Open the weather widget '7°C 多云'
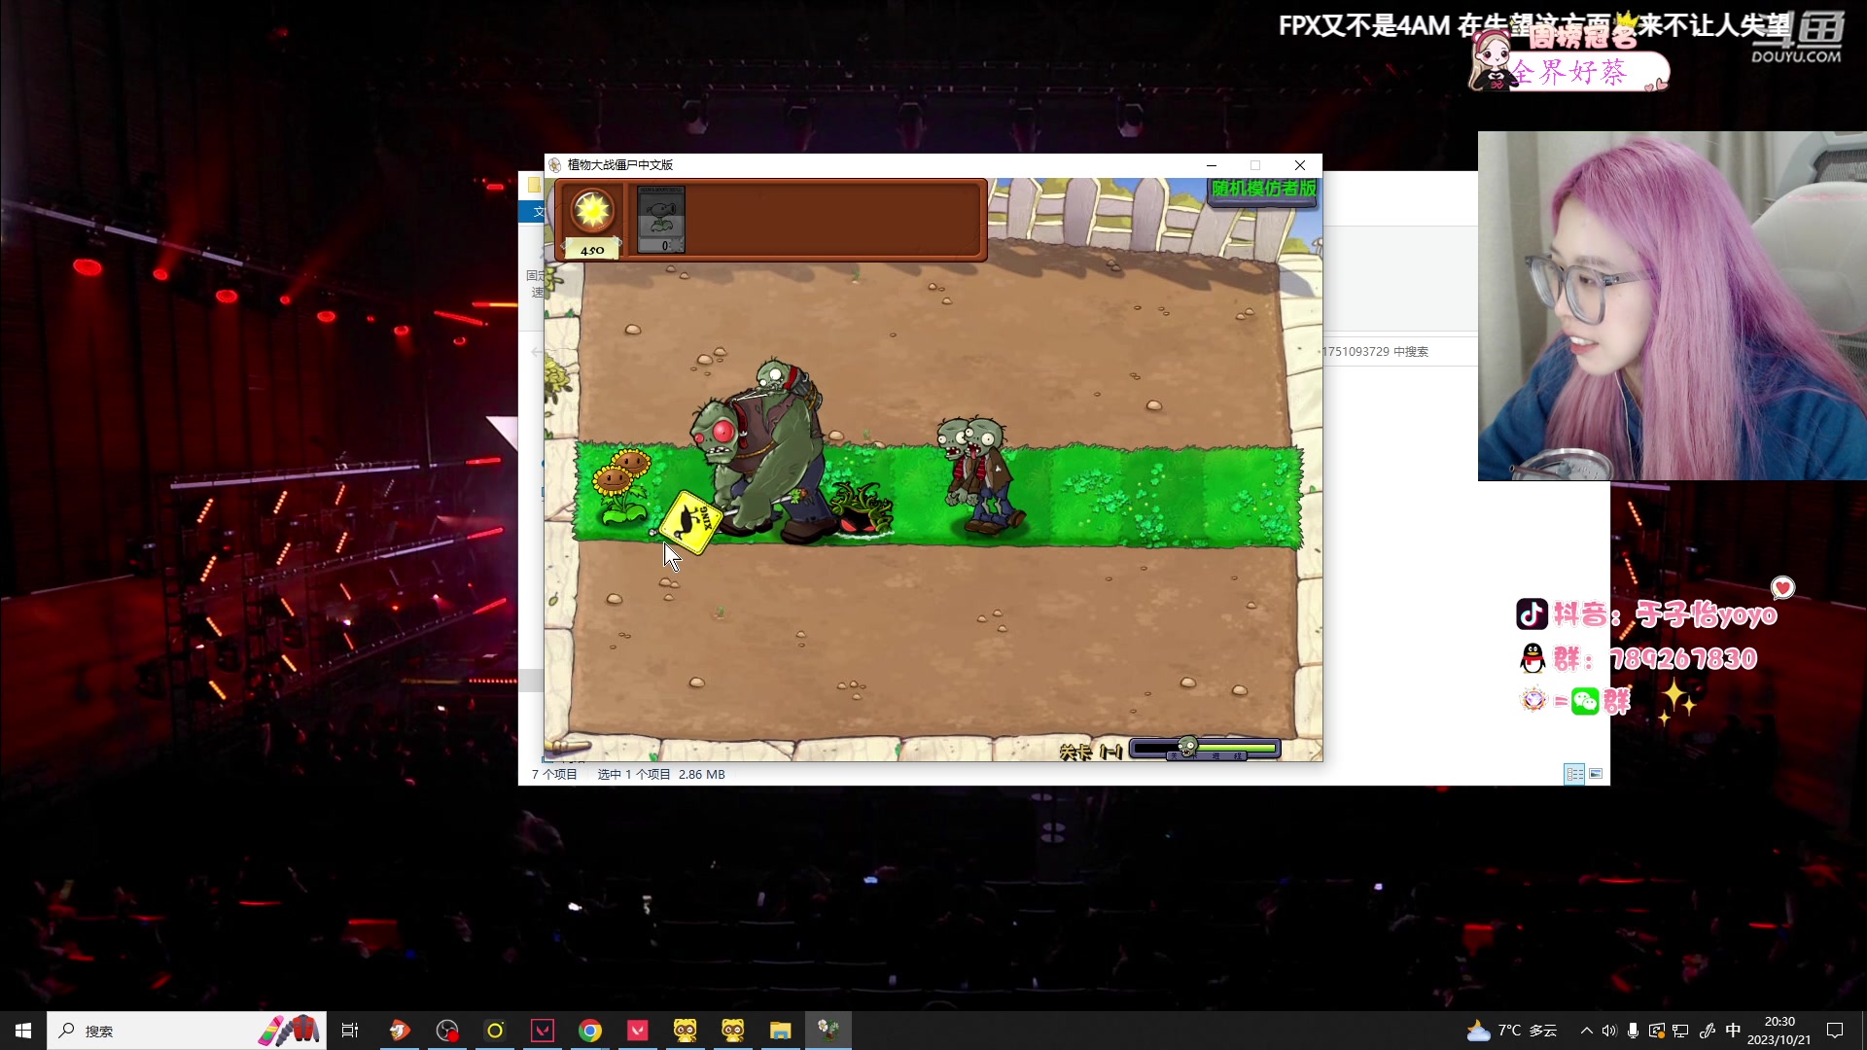Image resolution: width=1867 pixels, height=1050 pixels. tap(1513, 1031)
